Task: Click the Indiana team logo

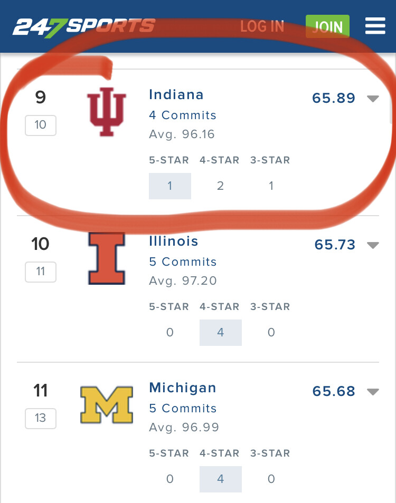Action: pyautogui.click(x=107, y=112)
